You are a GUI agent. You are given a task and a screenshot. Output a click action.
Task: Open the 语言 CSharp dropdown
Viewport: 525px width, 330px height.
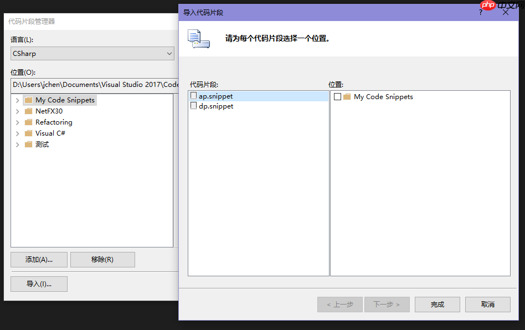pos(169,53)
